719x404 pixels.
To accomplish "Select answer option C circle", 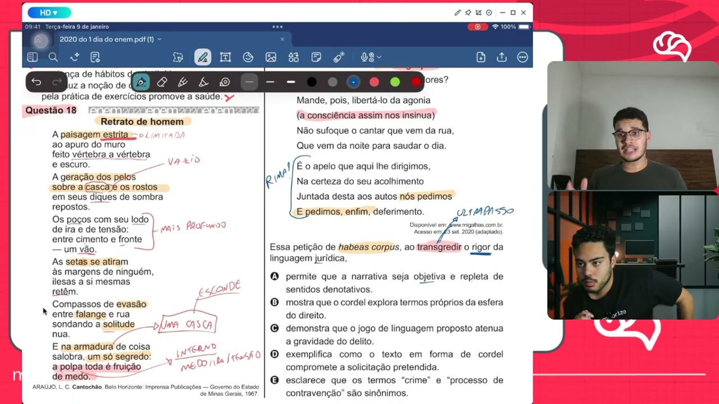I will coord(275,328).
